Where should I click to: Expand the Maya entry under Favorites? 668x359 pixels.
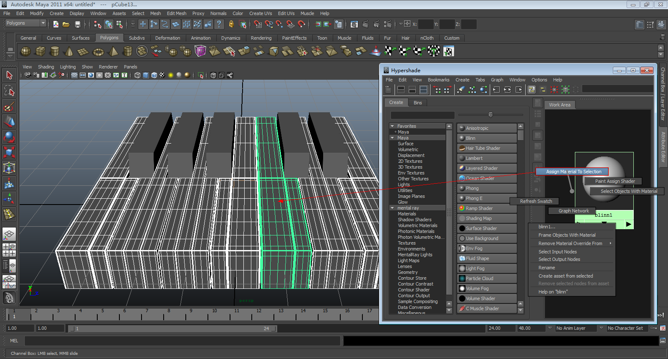pyautogui.click(x=395, y=132)
